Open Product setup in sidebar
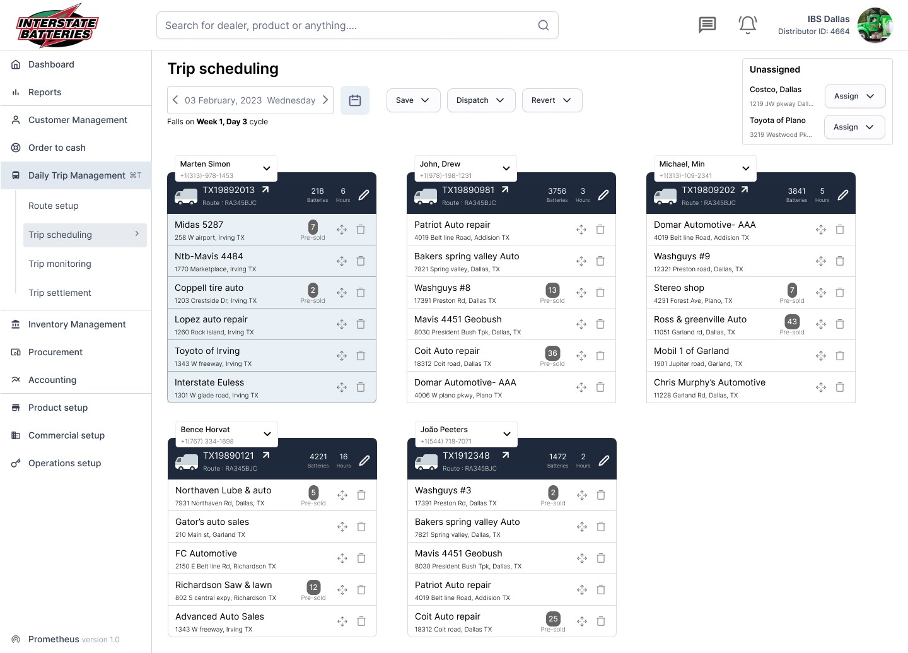The height and width of the screenshot is (653, 908). pos(76,408)
